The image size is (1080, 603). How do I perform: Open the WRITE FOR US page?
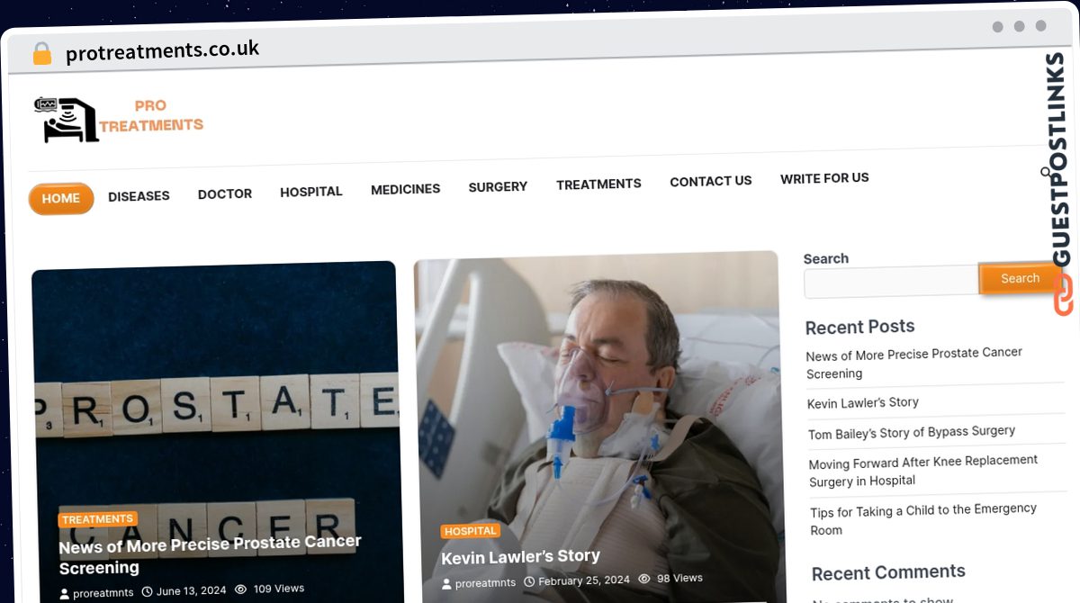(824, 178)
